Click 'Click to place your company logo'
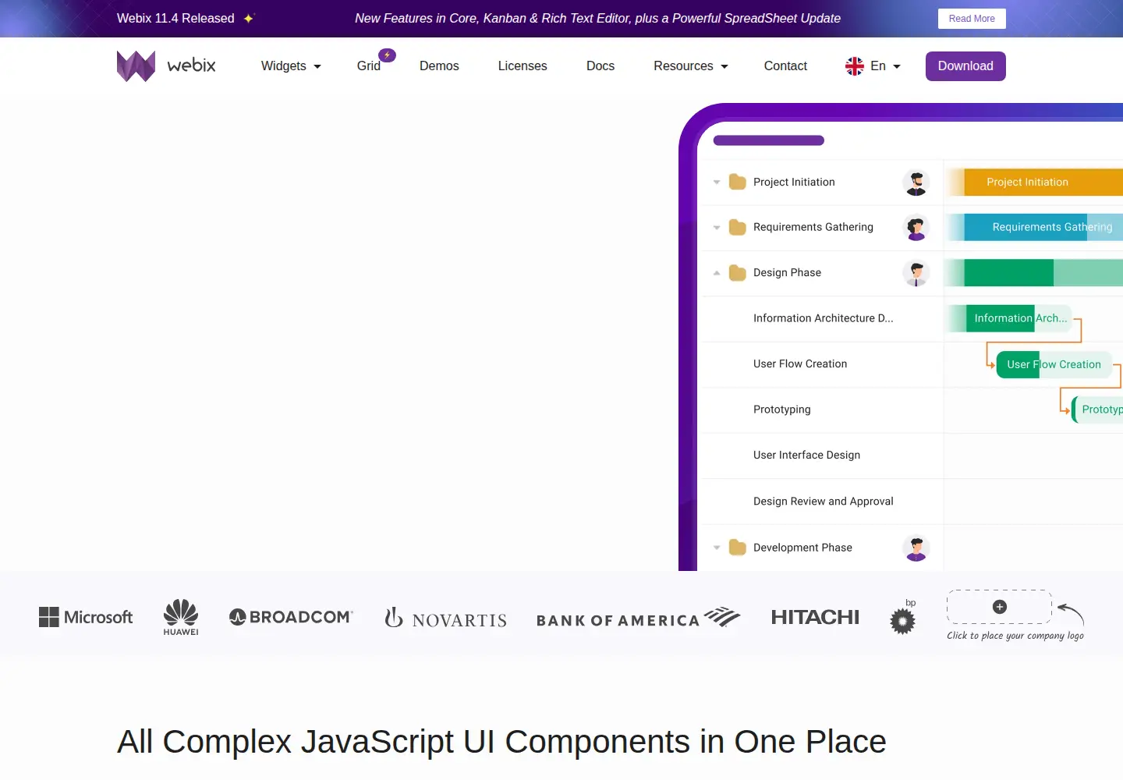1123x780 pixels. 1015,636
